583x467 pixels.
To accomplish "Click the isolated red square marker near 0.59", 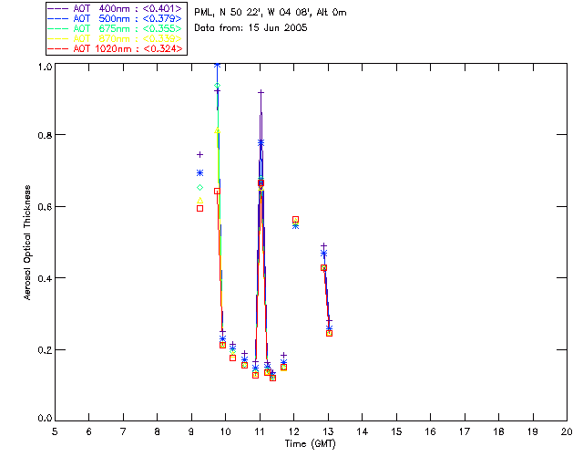I will tap(199, 209).
